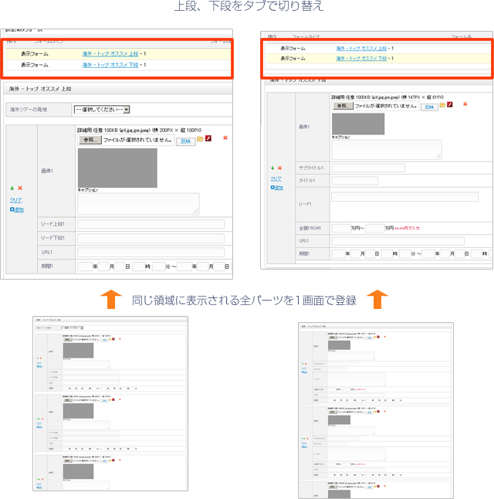Click red pencil icon in 上段 form

coord(208,139)
